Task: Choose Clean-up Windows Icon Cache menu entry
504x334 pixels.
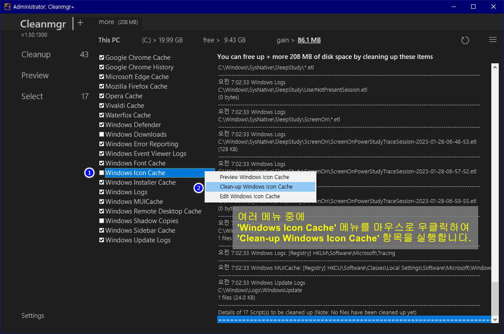Action: (x=261, y=186)
